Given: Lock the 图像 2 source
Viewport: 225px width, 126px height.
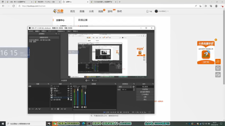Looking at the screenshot, I should (71, 88).
